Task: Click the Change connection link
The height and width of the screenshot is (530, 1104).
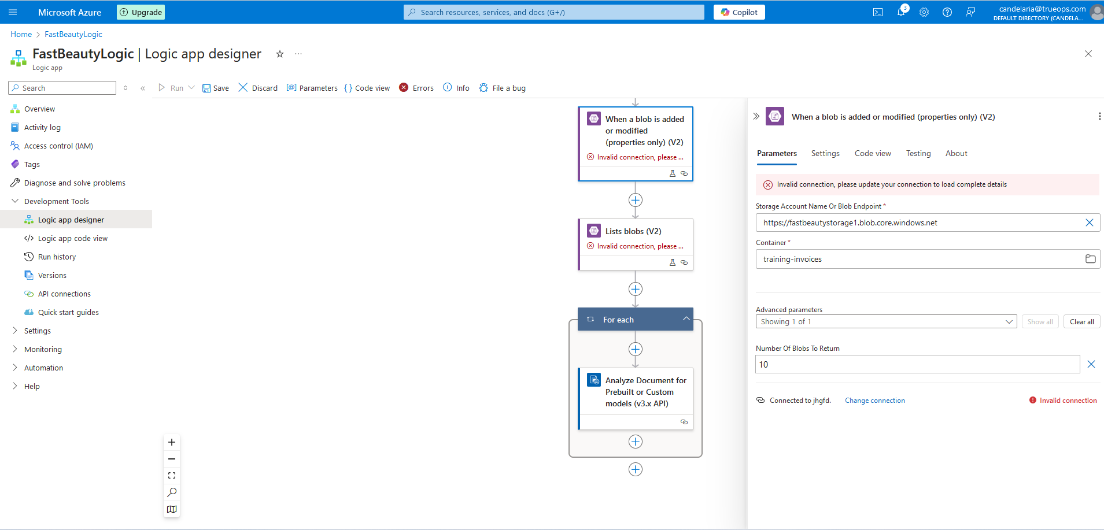Action: tap(874, 401)
